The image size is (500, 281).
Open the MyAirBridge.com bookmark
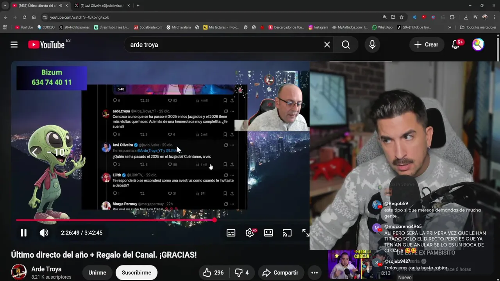click(350, 27)
